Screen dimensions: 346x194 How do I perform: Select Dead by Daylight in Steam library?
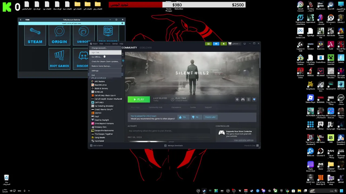tap(102, 120)
